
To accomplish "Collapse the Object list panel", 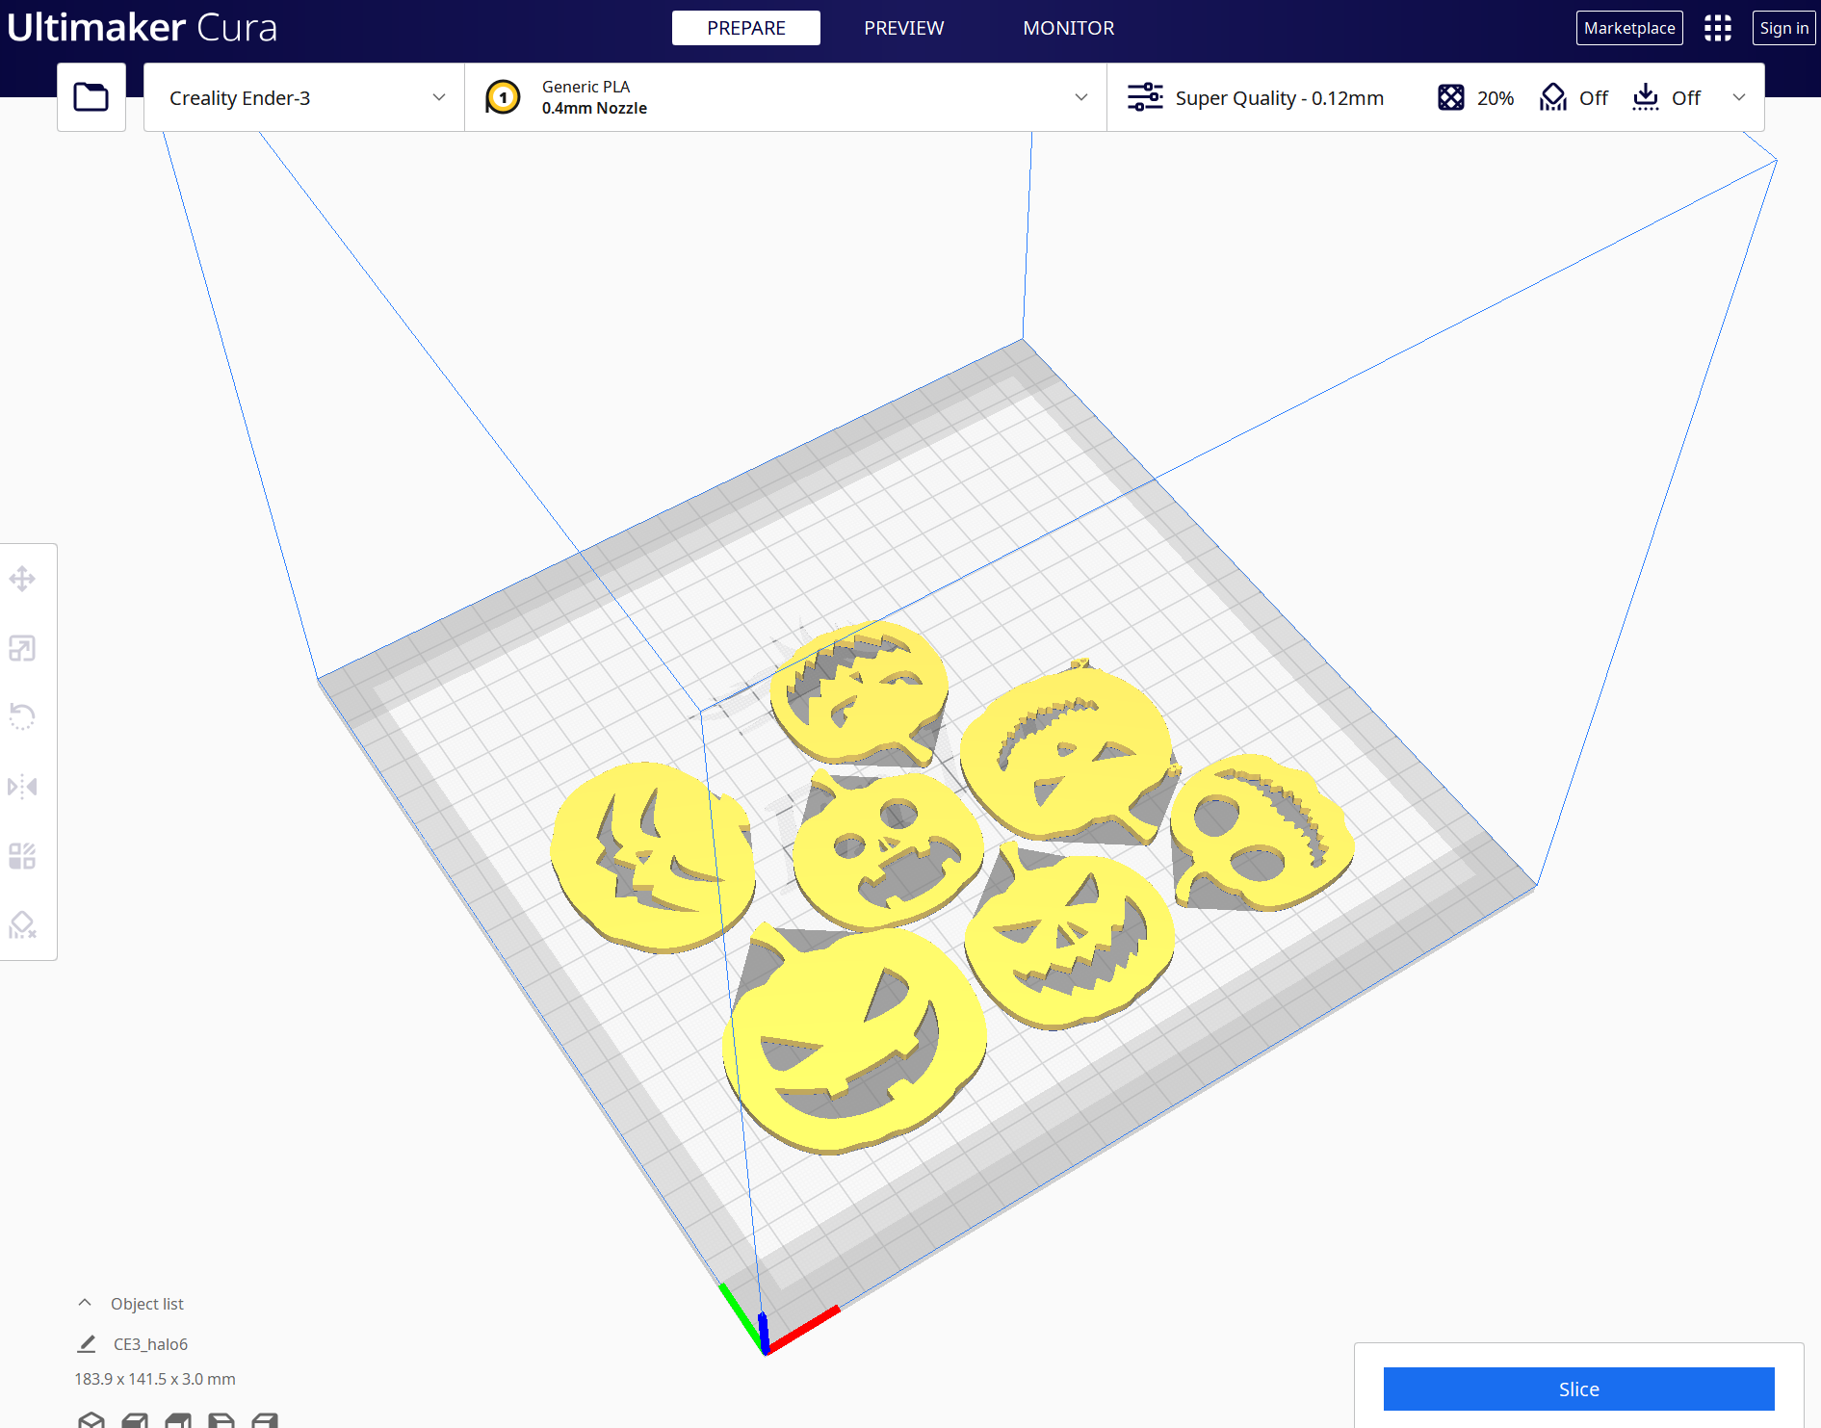I will (85, 1302).
